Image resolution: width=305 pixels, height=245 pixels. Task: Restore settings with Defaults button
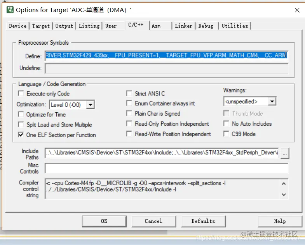click(x=203, y=221)
